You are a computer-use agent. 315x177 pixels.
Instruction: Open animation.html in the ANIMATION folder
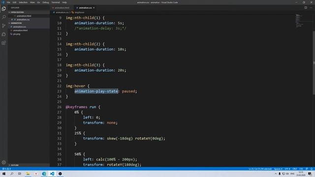pos(20,30)
